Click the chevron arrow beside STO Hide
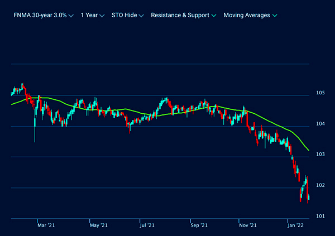The height and width of the screenshot is (236, 335). click(x=141, y=16)
